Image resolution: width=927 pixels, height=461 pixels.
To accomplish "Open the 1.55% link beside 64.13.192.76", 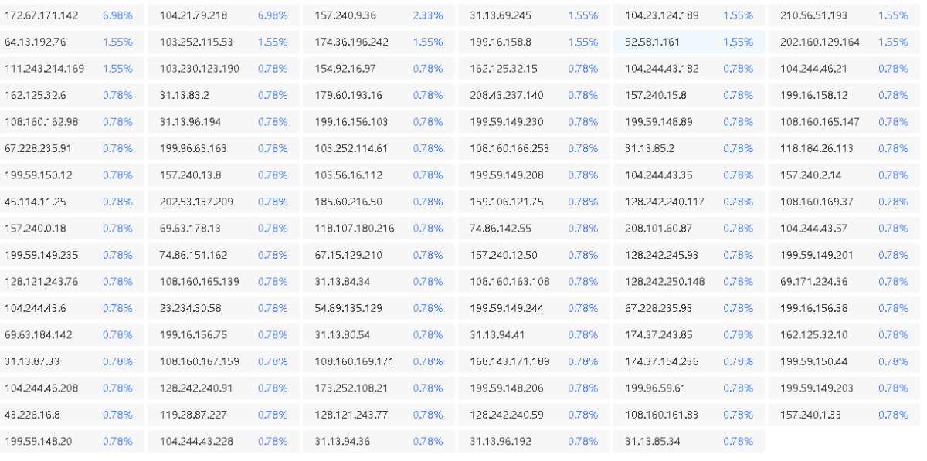I will 117,42.
